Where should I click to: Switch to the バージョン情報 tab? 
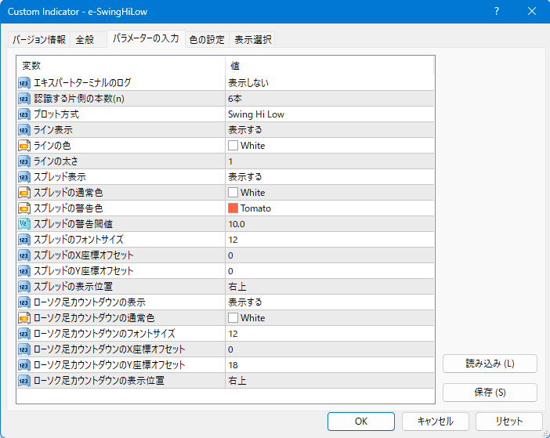point(39,40)
